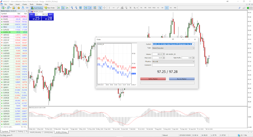The image size is (253, 137).
Task: Open tile windows grid icon
Action: pyautogui.click(x=80, y=8)
